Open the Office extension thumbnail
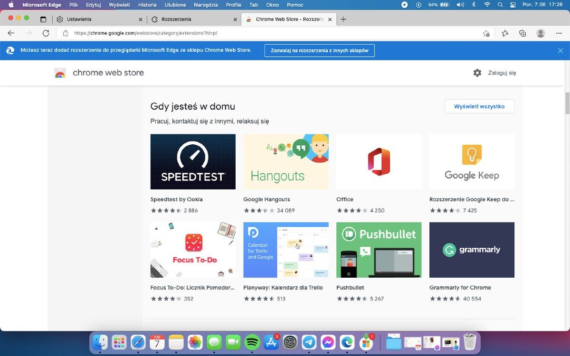The image size is (570, 356). [379, 161]
